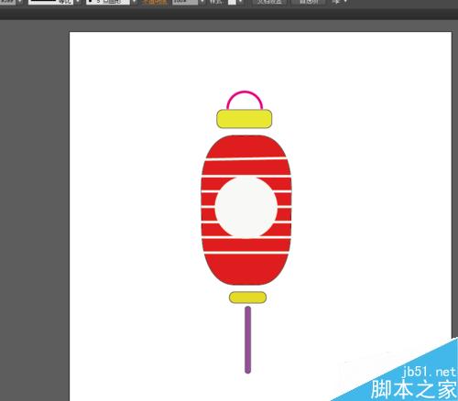This screenshot has height=401, width=458.
Task: Select the white circle in lantern center
Action: [246, 207]
